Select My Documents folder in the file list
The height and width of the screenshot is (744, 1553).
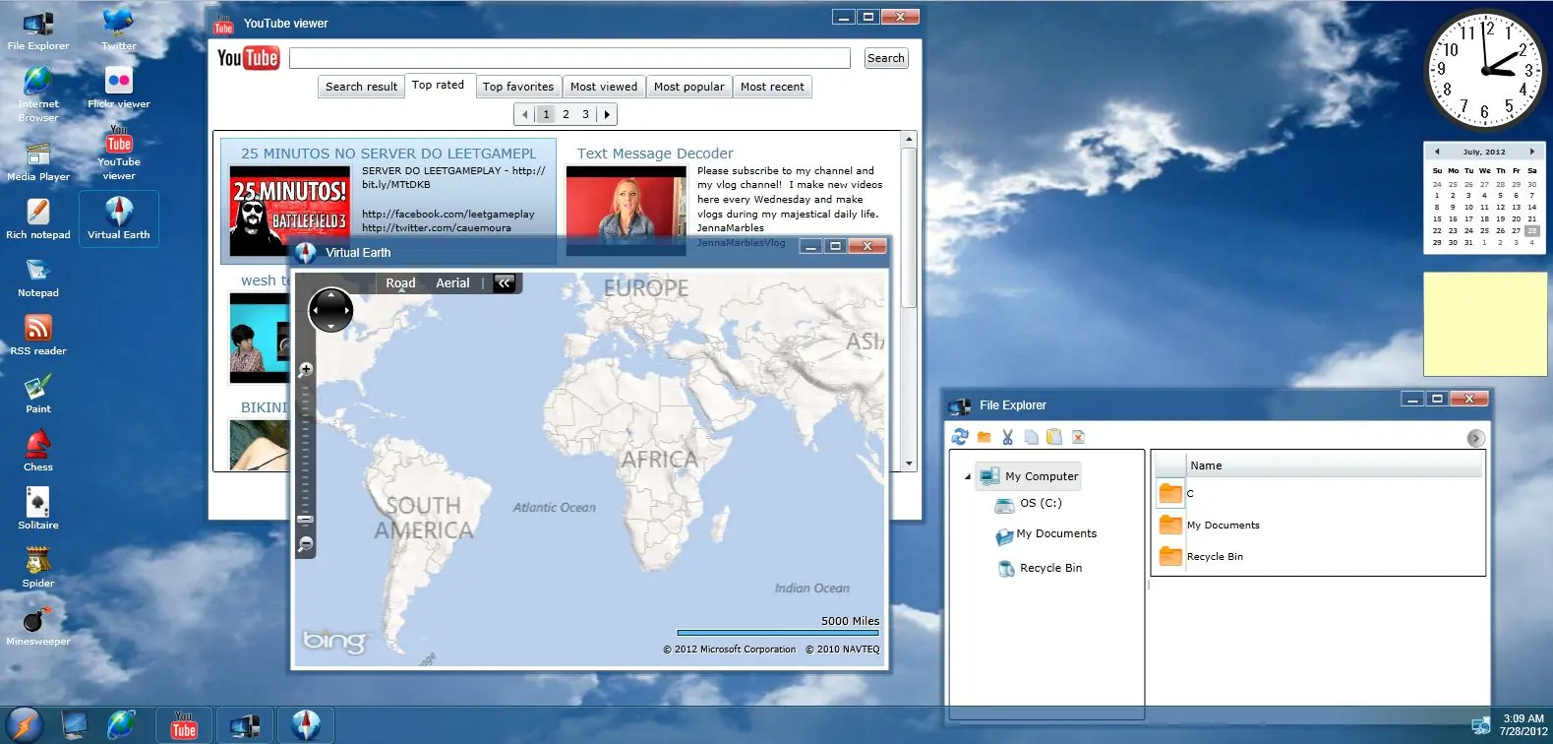click(1210, 525)
